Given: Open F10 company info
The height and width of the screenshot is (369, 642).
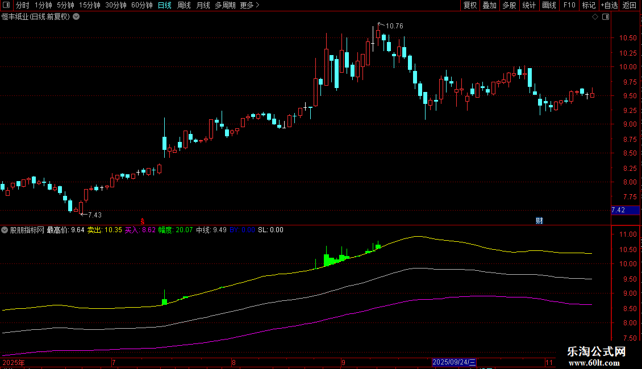Looking at the screenshot, I should point(569,5).
